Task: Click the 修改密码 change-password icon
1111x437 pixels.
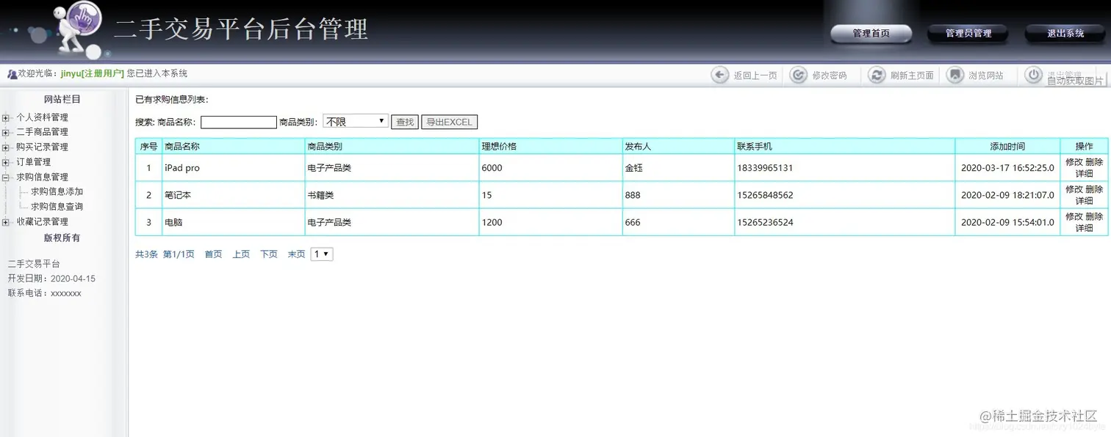Action: click(x=798, y=75)
